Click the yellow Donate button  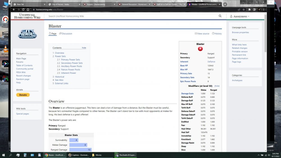tap(23, 95)
